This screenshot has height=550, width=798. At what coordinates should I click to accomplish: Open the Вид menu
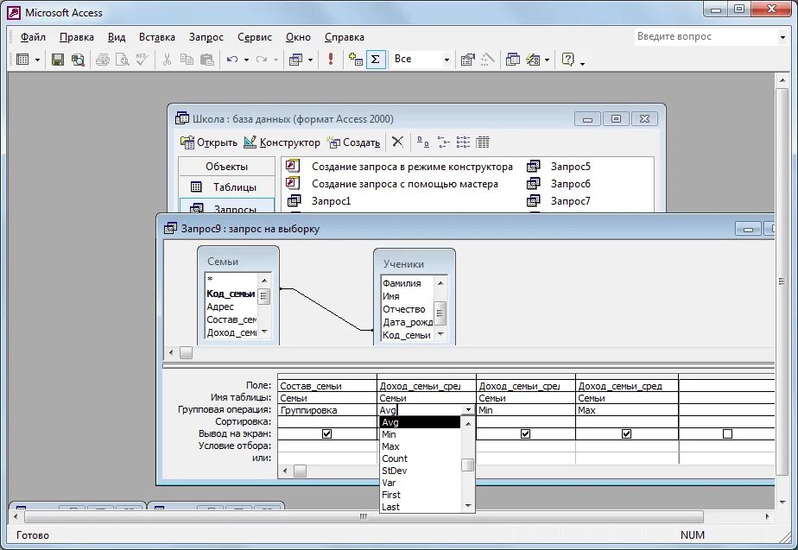click(117, 37)
